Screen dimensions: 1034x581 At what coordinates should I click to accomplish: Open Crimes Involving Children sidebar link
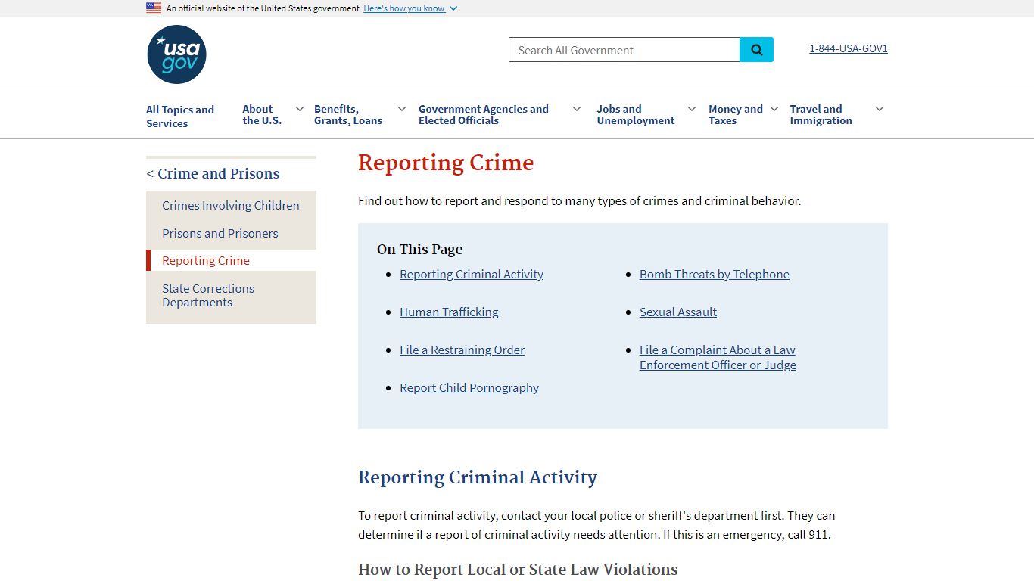[231, 205]
